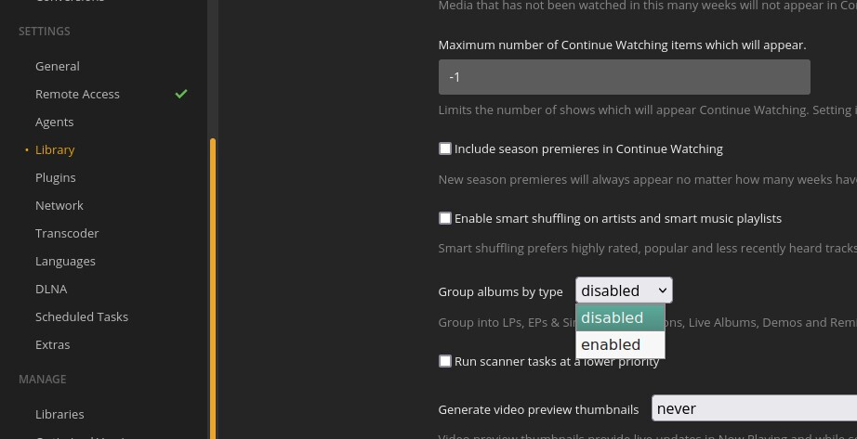Select Plugins in the sidebar
The image size is (857, 439).
coord(56,177)
